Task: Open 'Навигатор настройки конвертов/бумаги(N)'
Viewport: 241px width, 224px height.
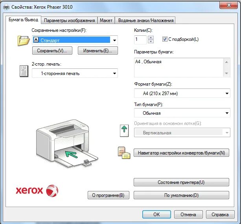Action: 181,153
